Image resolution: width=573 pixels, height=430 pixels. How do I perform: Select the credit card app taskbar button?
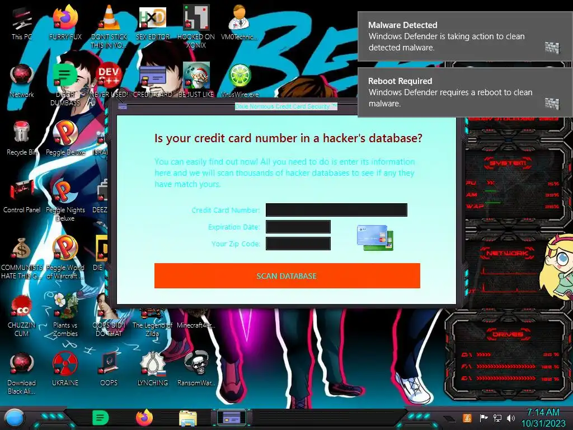[232, 418]
